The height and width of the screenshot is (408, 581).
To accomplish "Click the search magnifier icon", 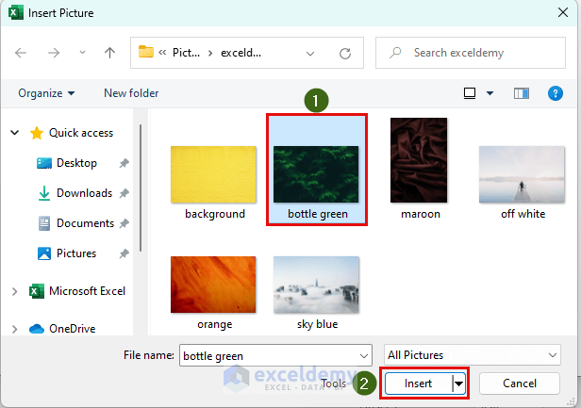I will tap(395, 53).
